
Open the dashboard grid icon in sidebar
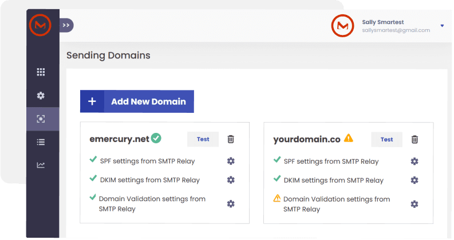click(x=41, y=72)
